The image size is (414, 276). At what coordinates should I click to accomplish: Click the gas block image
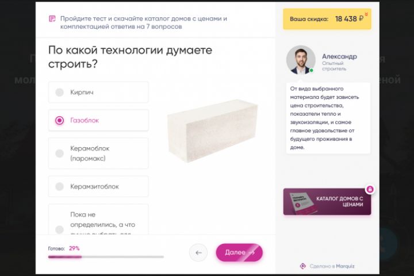[213, 131]
